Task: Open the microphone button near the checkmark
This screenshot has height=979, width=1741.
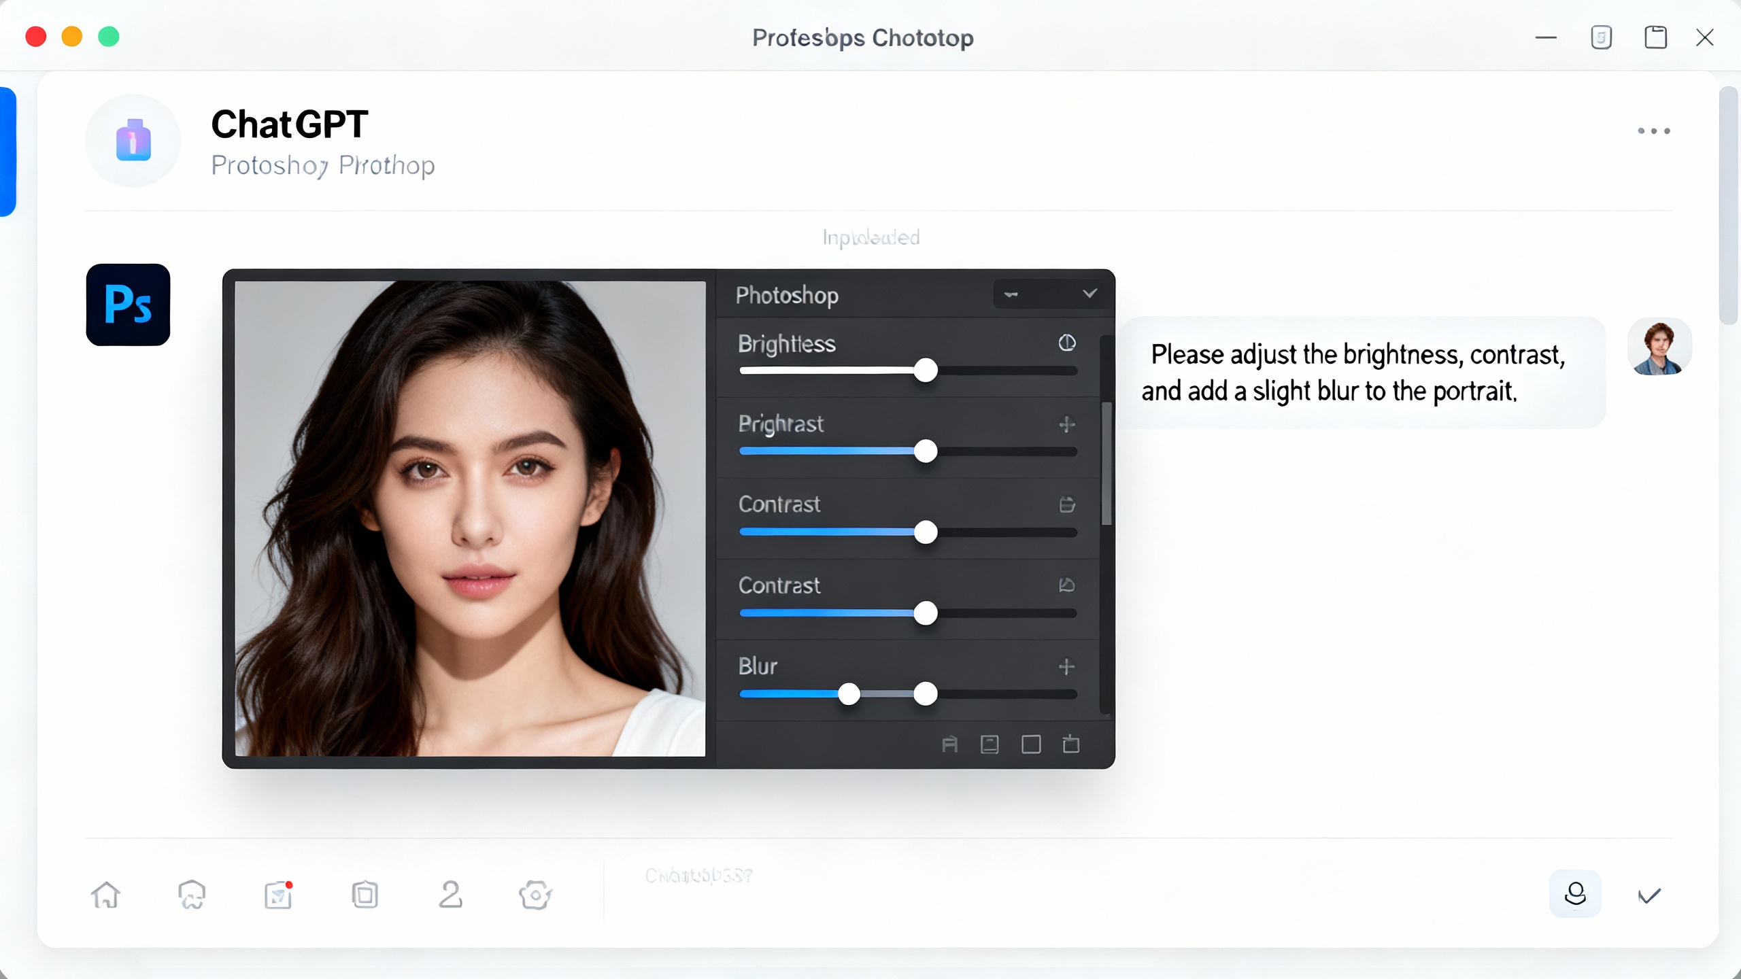Action: (x=1576, y=894)
